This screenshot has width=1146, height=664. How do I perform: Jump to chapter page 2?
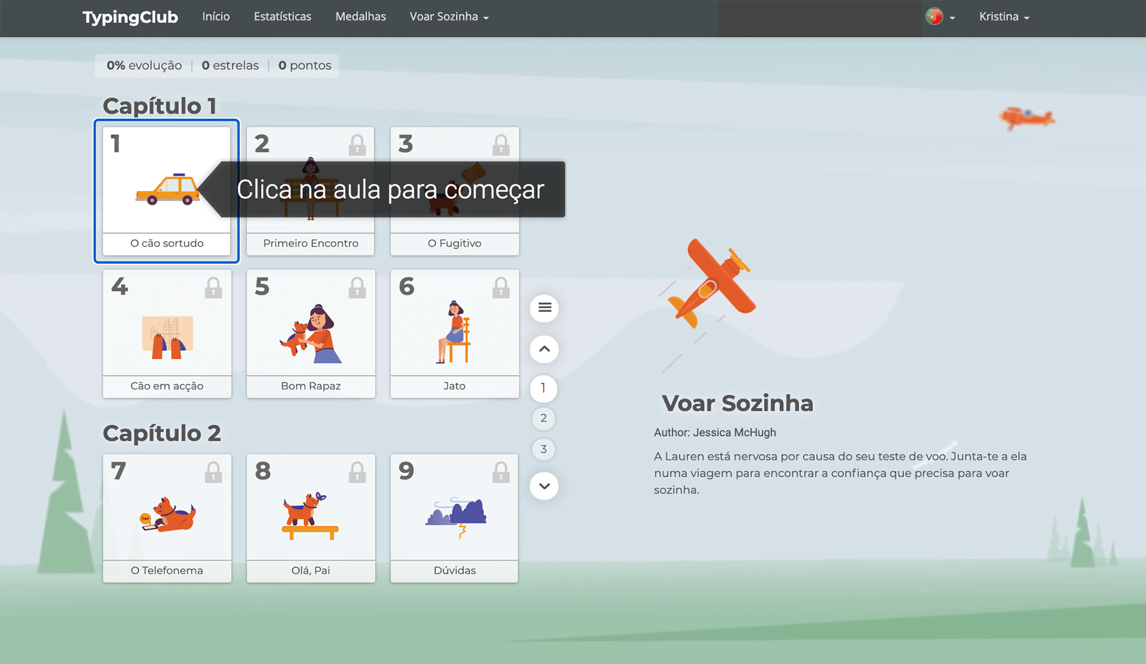pos(543,418)
